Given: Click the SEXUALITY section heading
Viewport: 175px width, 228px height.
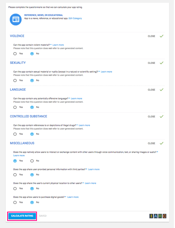Looking at the screenshot, I should coord(18,63).
